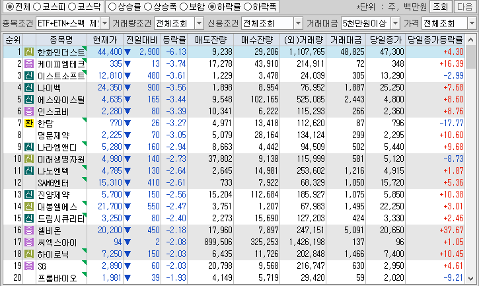Click the 신 badge icon for 하이로닉

[29, 254]
